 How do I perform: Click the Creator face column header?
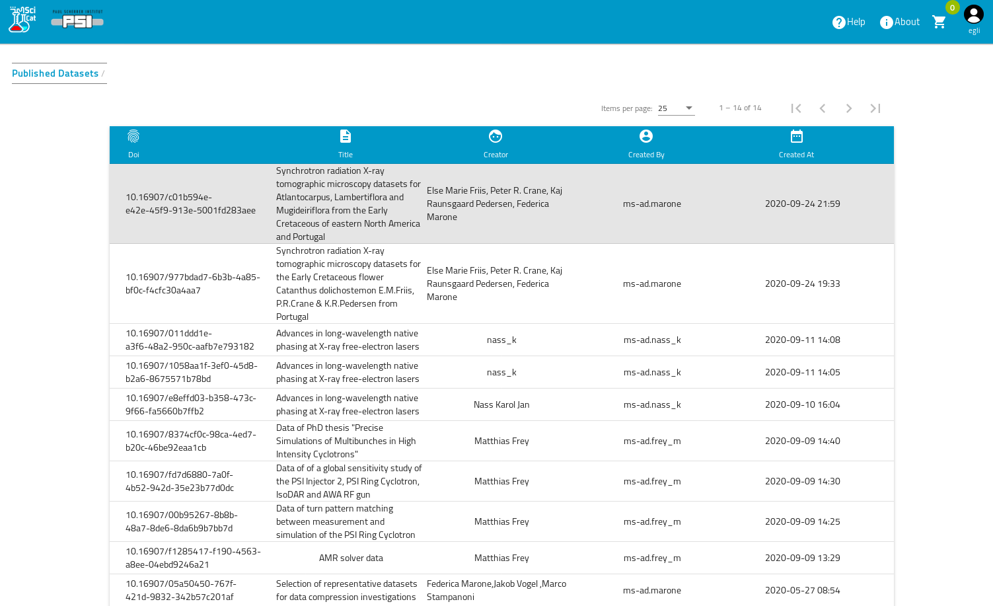(496, 144)
